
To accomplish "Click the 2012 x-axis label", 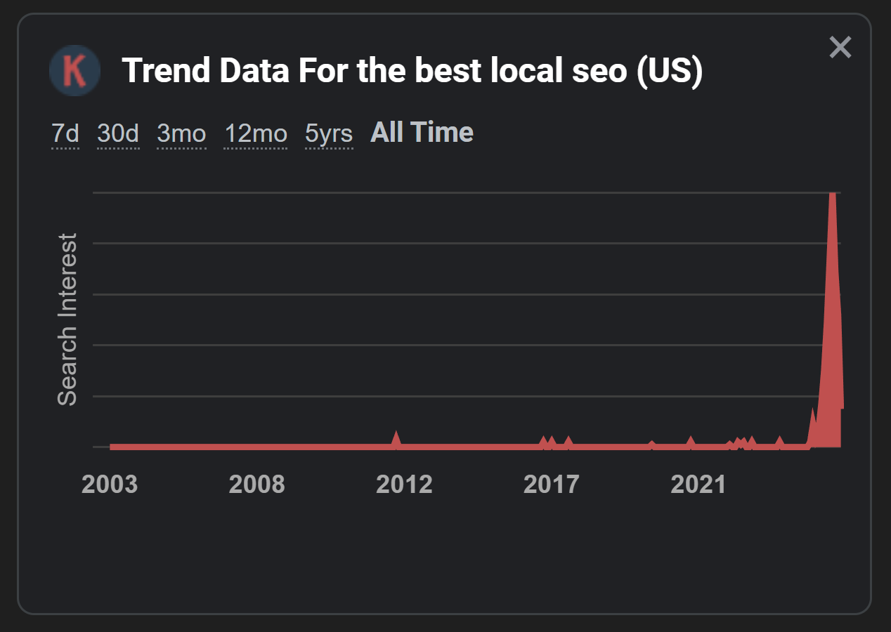I will pos(405,485).
